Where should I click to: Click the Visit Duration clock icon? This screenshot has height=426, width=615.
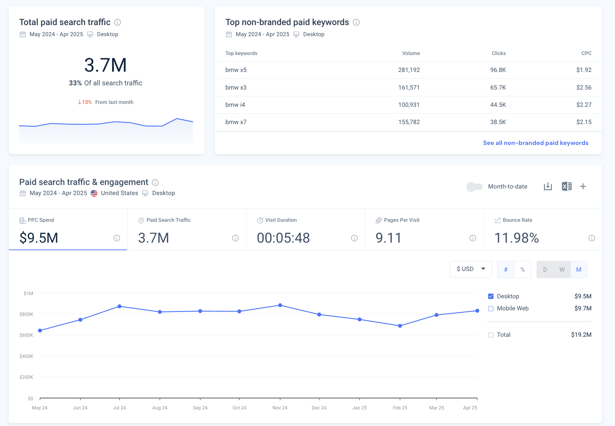point(260,220)
